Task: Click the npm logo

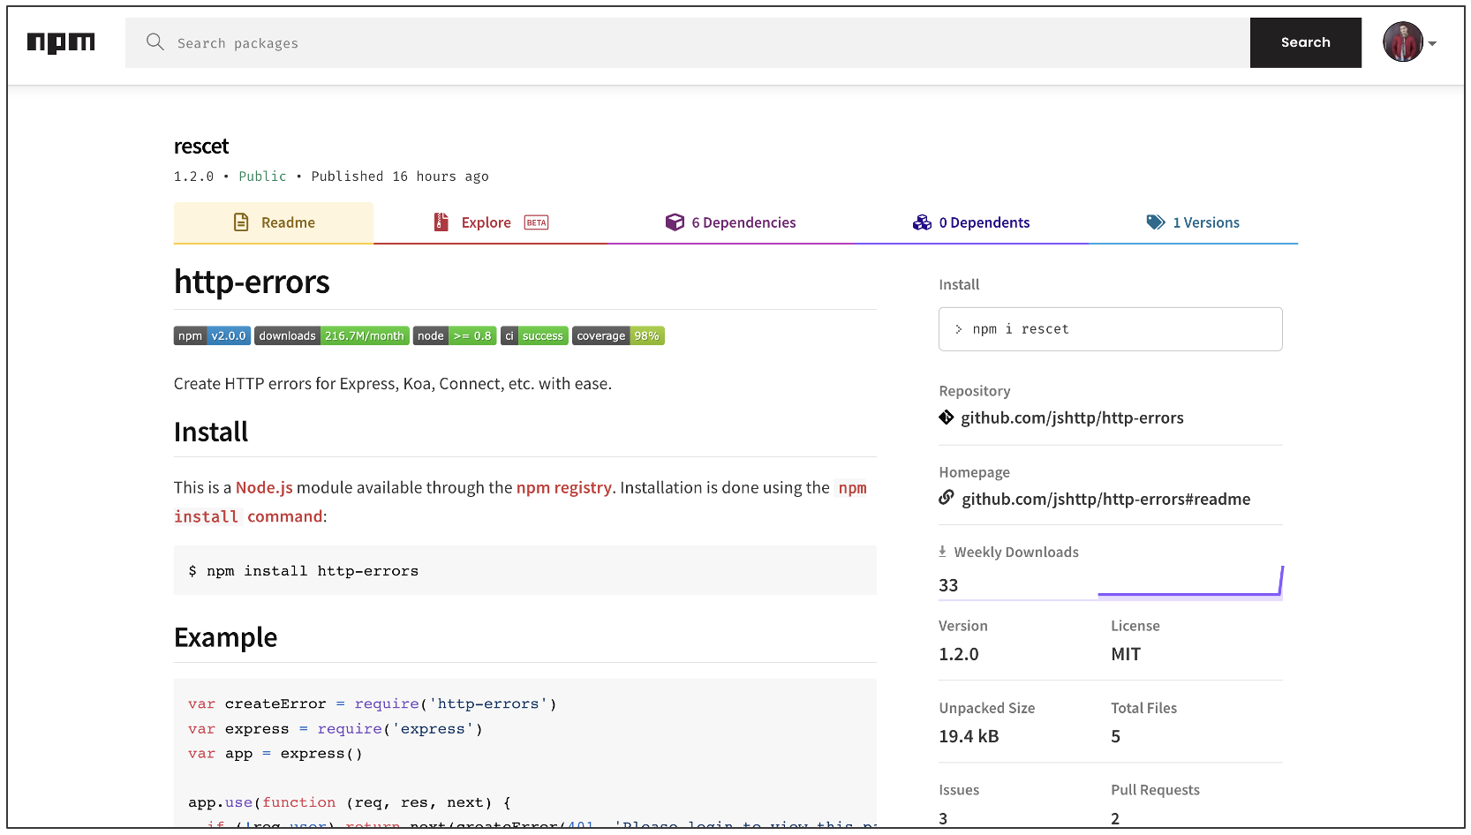Action: [x=61, y=42]
